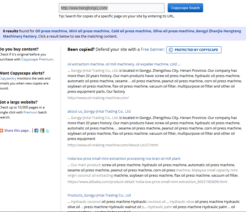The image size is (246, 212).
Task: Click the Google share icon
Action: coord(42,131)
